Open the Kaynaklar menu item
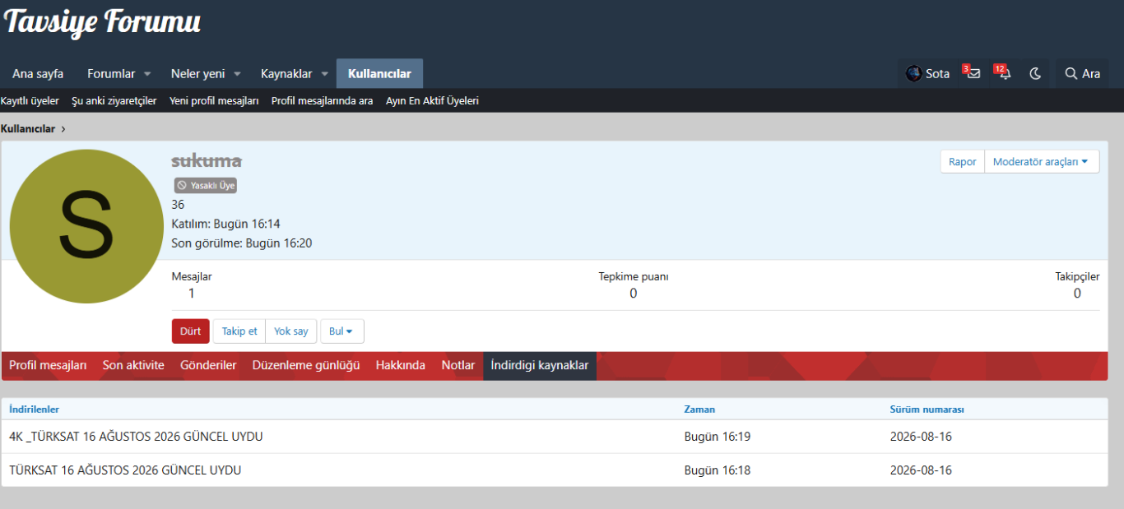The height and width of the screenshot is (509, 1124). (286, 73)
